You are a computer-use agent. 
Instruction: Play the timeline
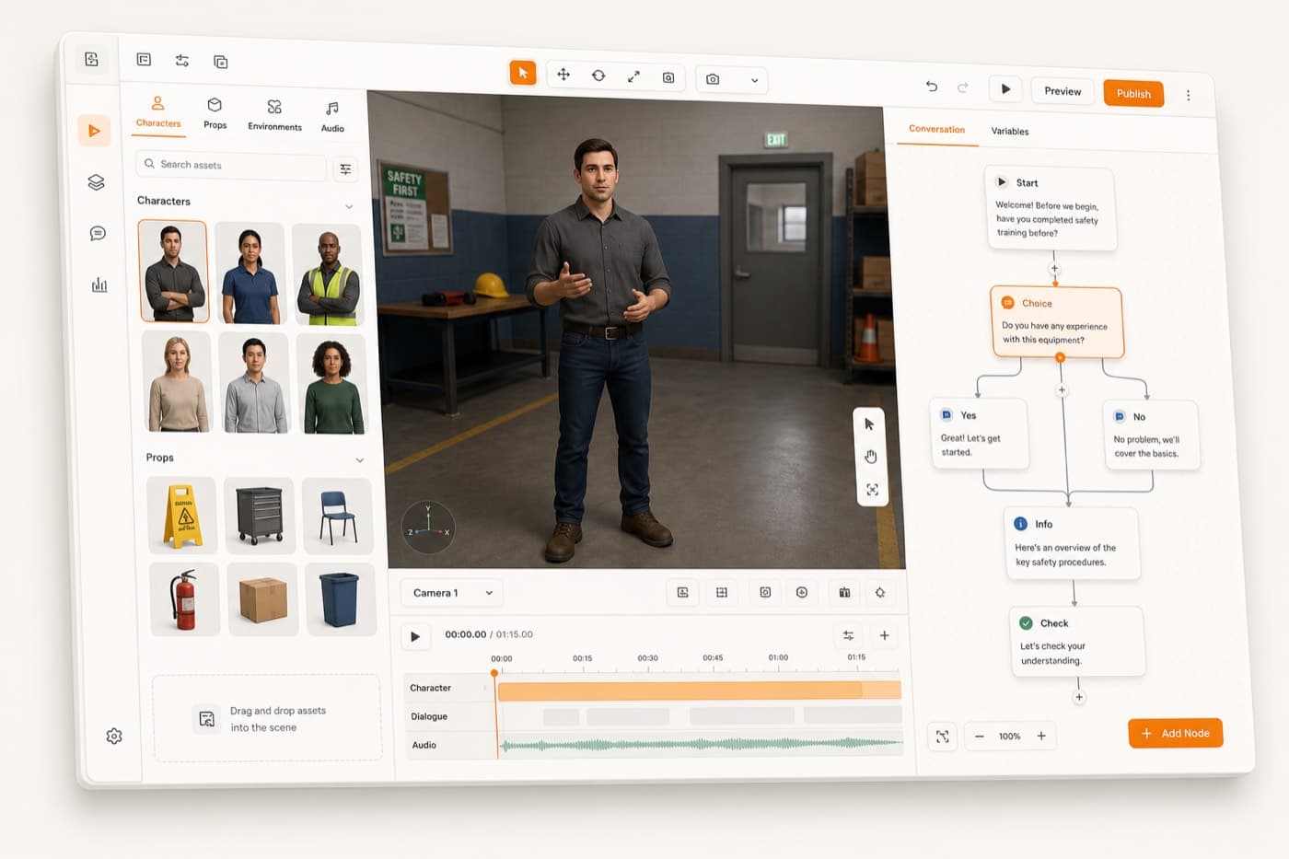(x=415, y=636)
